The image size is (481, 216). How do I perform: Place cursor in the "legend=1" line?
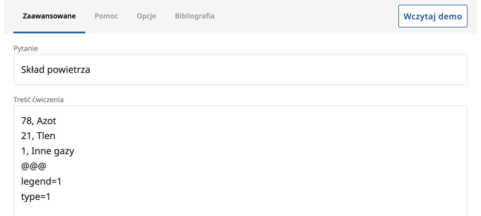[x=41, y=181]
